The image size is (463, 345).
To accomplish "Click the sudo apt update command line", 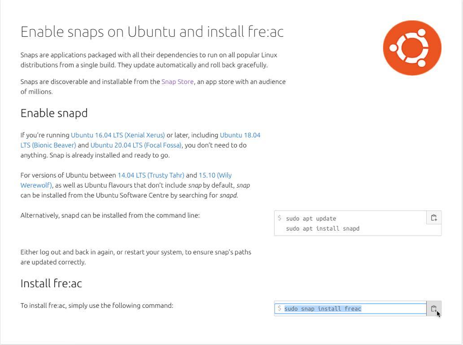I will [x=311, y=218].
